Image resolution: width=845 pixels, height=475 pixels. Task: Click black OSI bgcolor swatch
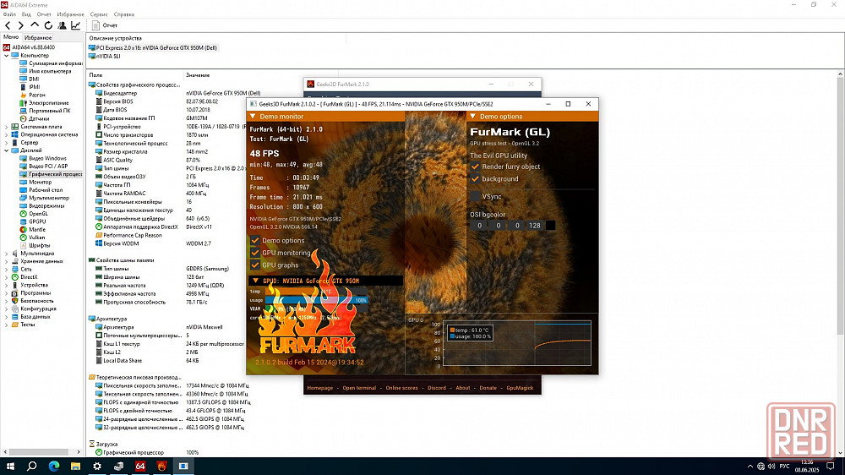[x=550, y=226]
